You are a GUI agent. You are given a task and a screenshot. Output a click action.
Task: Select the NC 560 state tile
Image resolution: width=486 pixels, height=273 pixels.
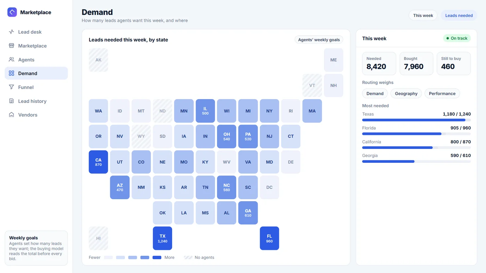click(x=227, y=187)
